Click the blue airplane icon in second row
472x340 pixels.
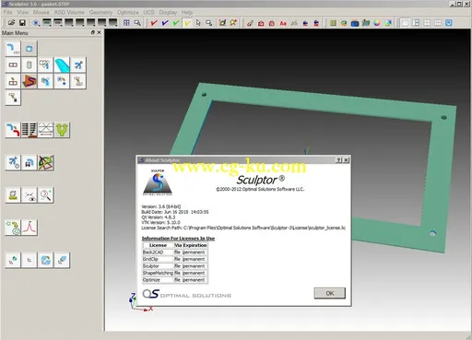78,64
